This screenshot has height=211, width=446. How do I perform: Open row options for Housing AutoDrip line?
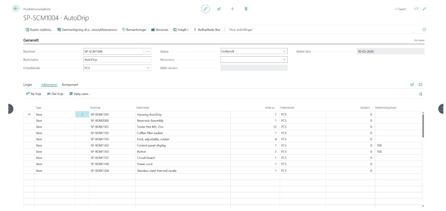pyautogui.click(x=82, y=115)
